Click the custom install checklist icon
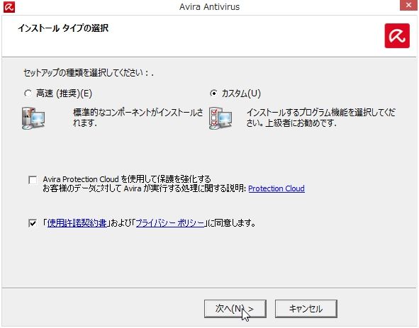This screenshot has height=328, width=419. click(x=220, y=118)
